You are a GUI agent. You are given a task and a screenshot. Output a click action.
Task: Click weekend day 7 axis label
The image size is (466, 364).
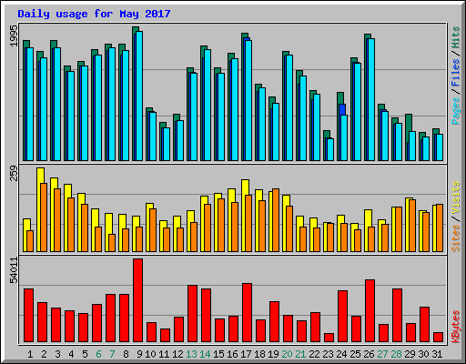click(112, 354)
